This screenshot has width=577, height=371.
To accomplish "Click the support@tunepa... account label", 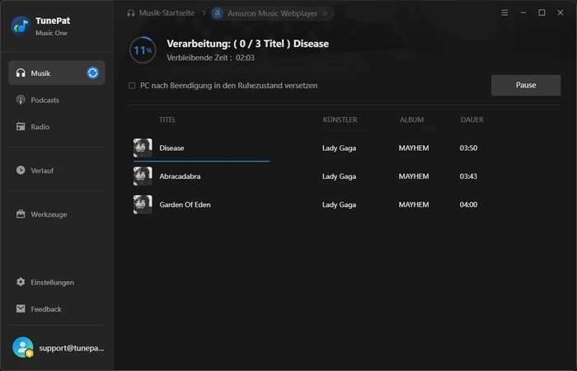I will pyautogui.click(x=72, y=348).
